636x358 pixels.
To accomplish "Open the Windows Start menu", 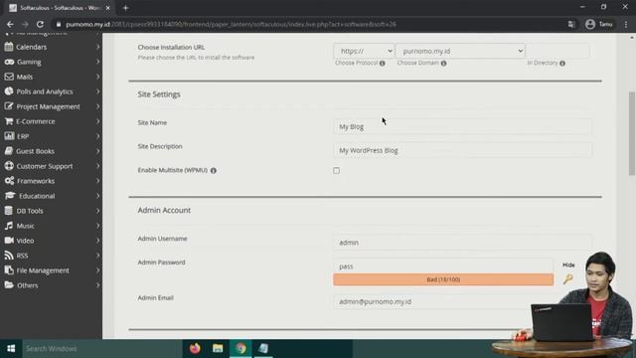I will 11,348.
